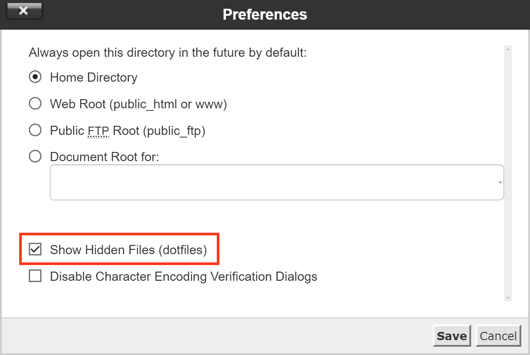Screen dimensions: 530x355
Task: Click the chevron arrow of the domain dropdown
Action: click(500, 182)
